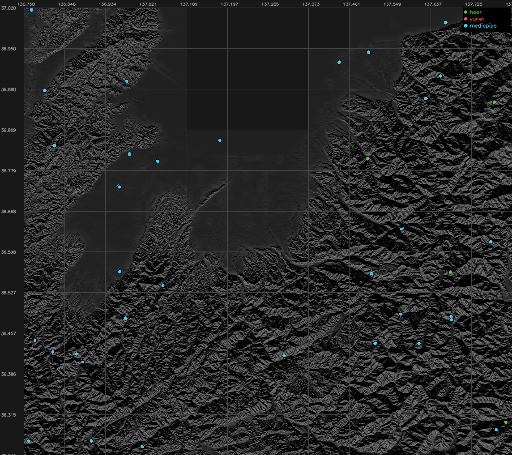Click latitude label 36.527
Screen dimensions: 512x455
tap(8, 293)
